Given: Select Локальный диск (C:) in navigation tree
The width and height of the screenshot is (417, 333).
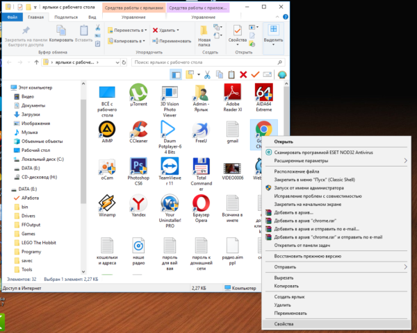Looking at the screenshot, I should pyautogui.click(x=42, y=160).
